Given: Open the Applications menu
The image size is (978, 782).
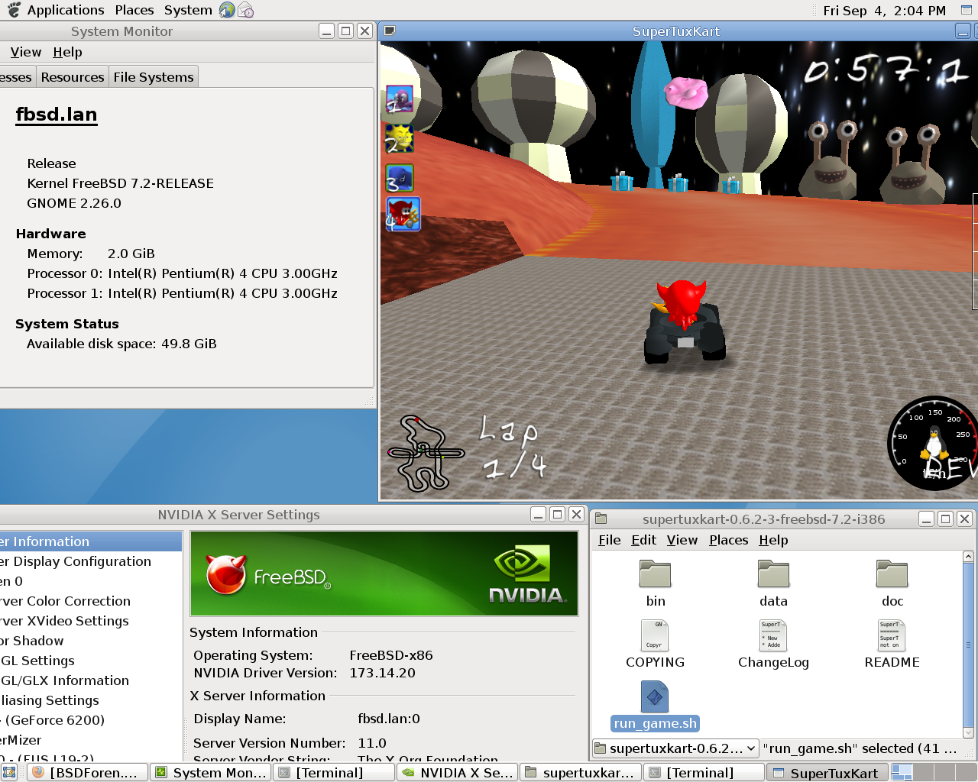Looking at the screenshot, I should point(66,10).
